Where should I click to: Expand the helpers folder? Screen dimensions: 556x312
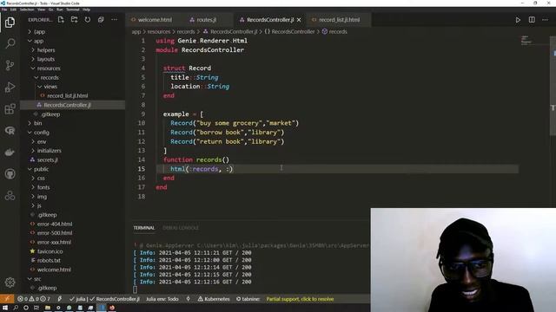click(x=46, y=50)
